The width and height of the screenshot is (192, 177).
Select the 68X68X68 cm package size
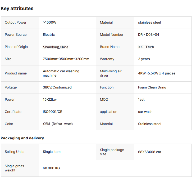click(149, 152)
